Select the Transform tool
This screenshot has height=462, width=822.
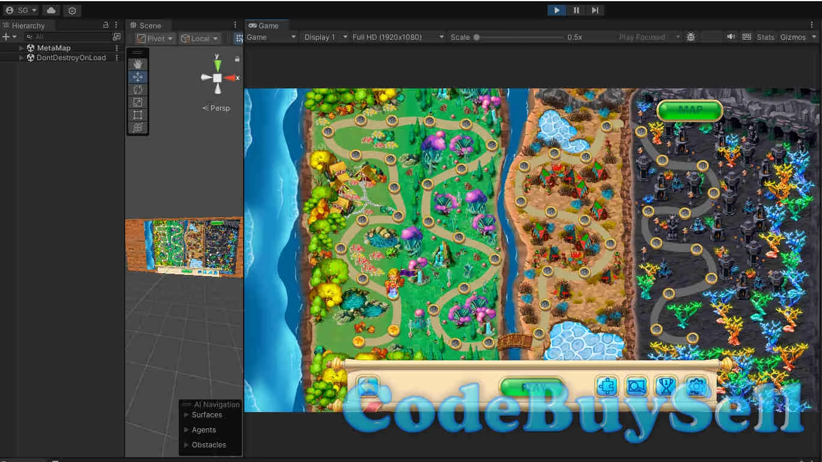pyautogui.click(x=138, y=127)
